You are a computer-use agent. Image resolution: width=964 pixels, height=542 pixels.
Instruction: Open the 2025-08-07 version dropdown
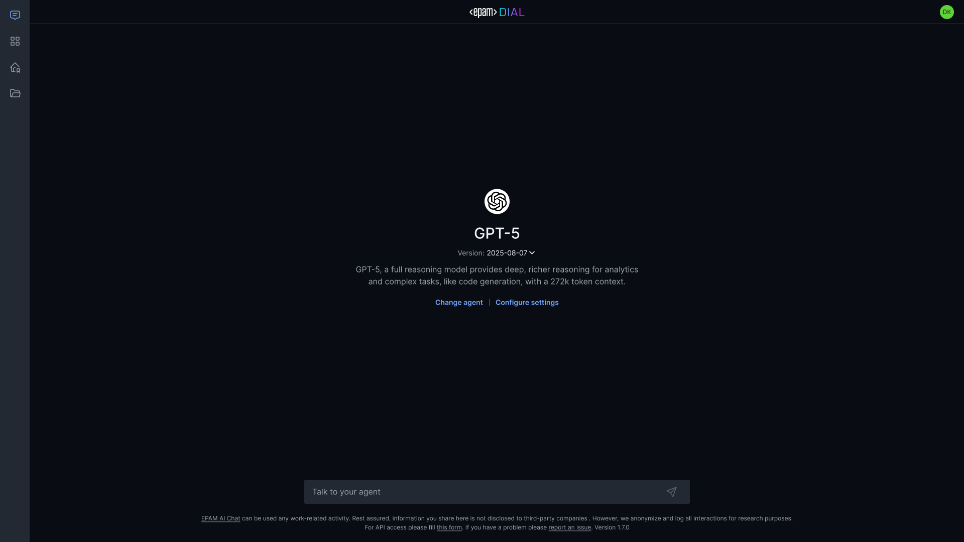511,253
